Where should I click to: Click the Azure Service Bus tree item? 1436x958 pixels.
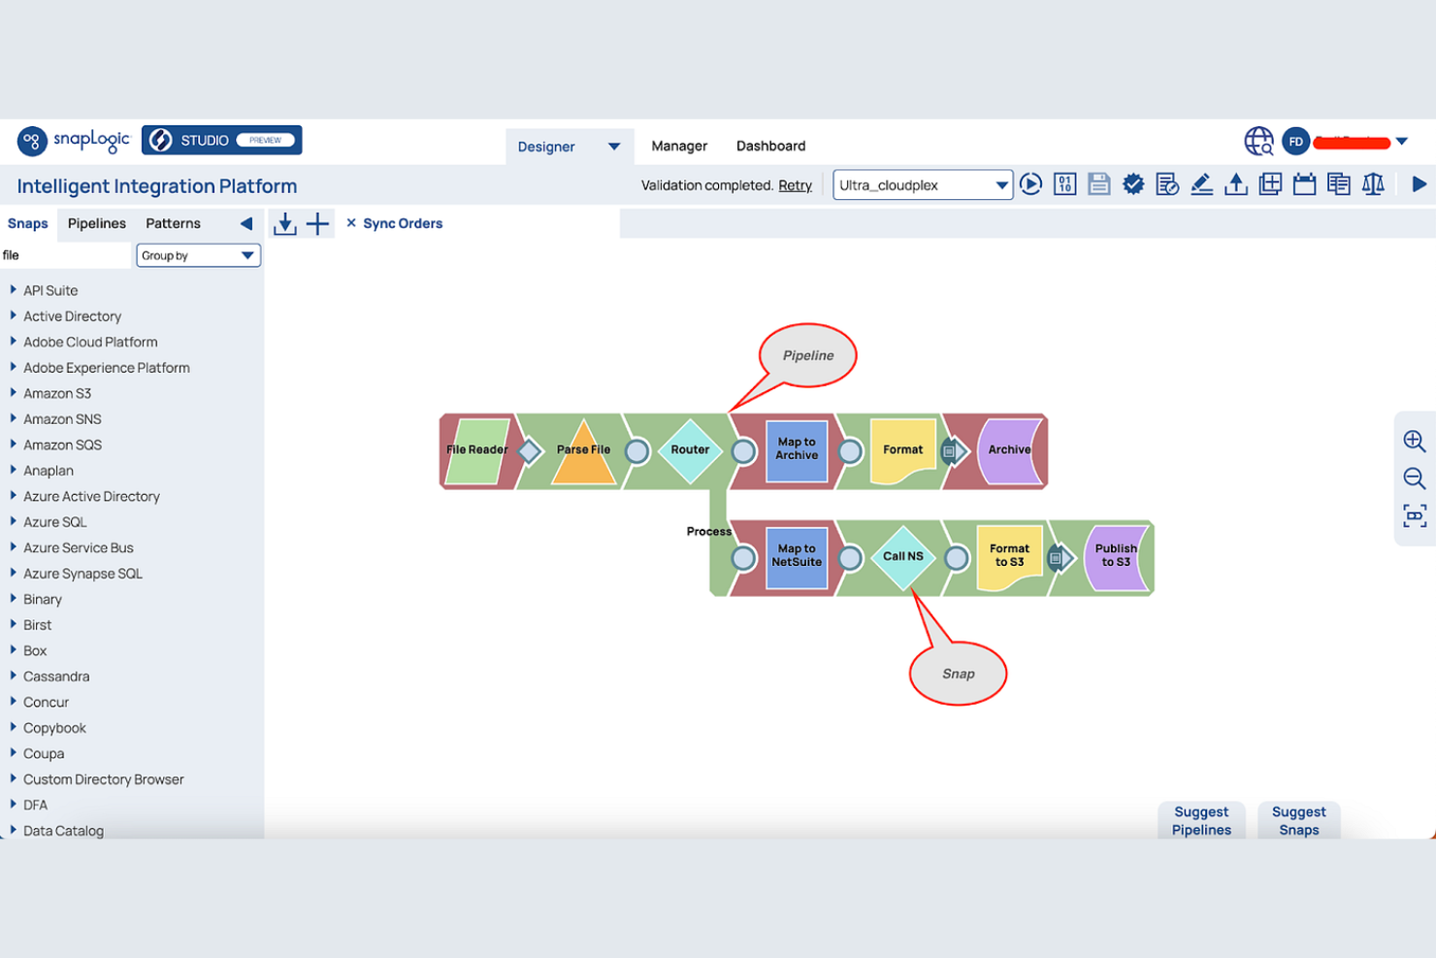coord(79,547)
